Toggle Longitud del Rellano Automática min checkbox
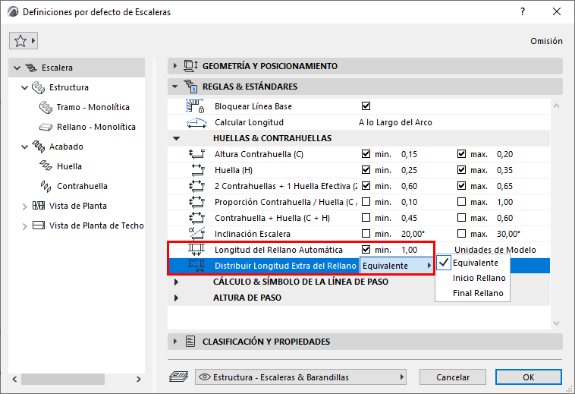This screenshot has height=394, width=575. coord(366,250)
